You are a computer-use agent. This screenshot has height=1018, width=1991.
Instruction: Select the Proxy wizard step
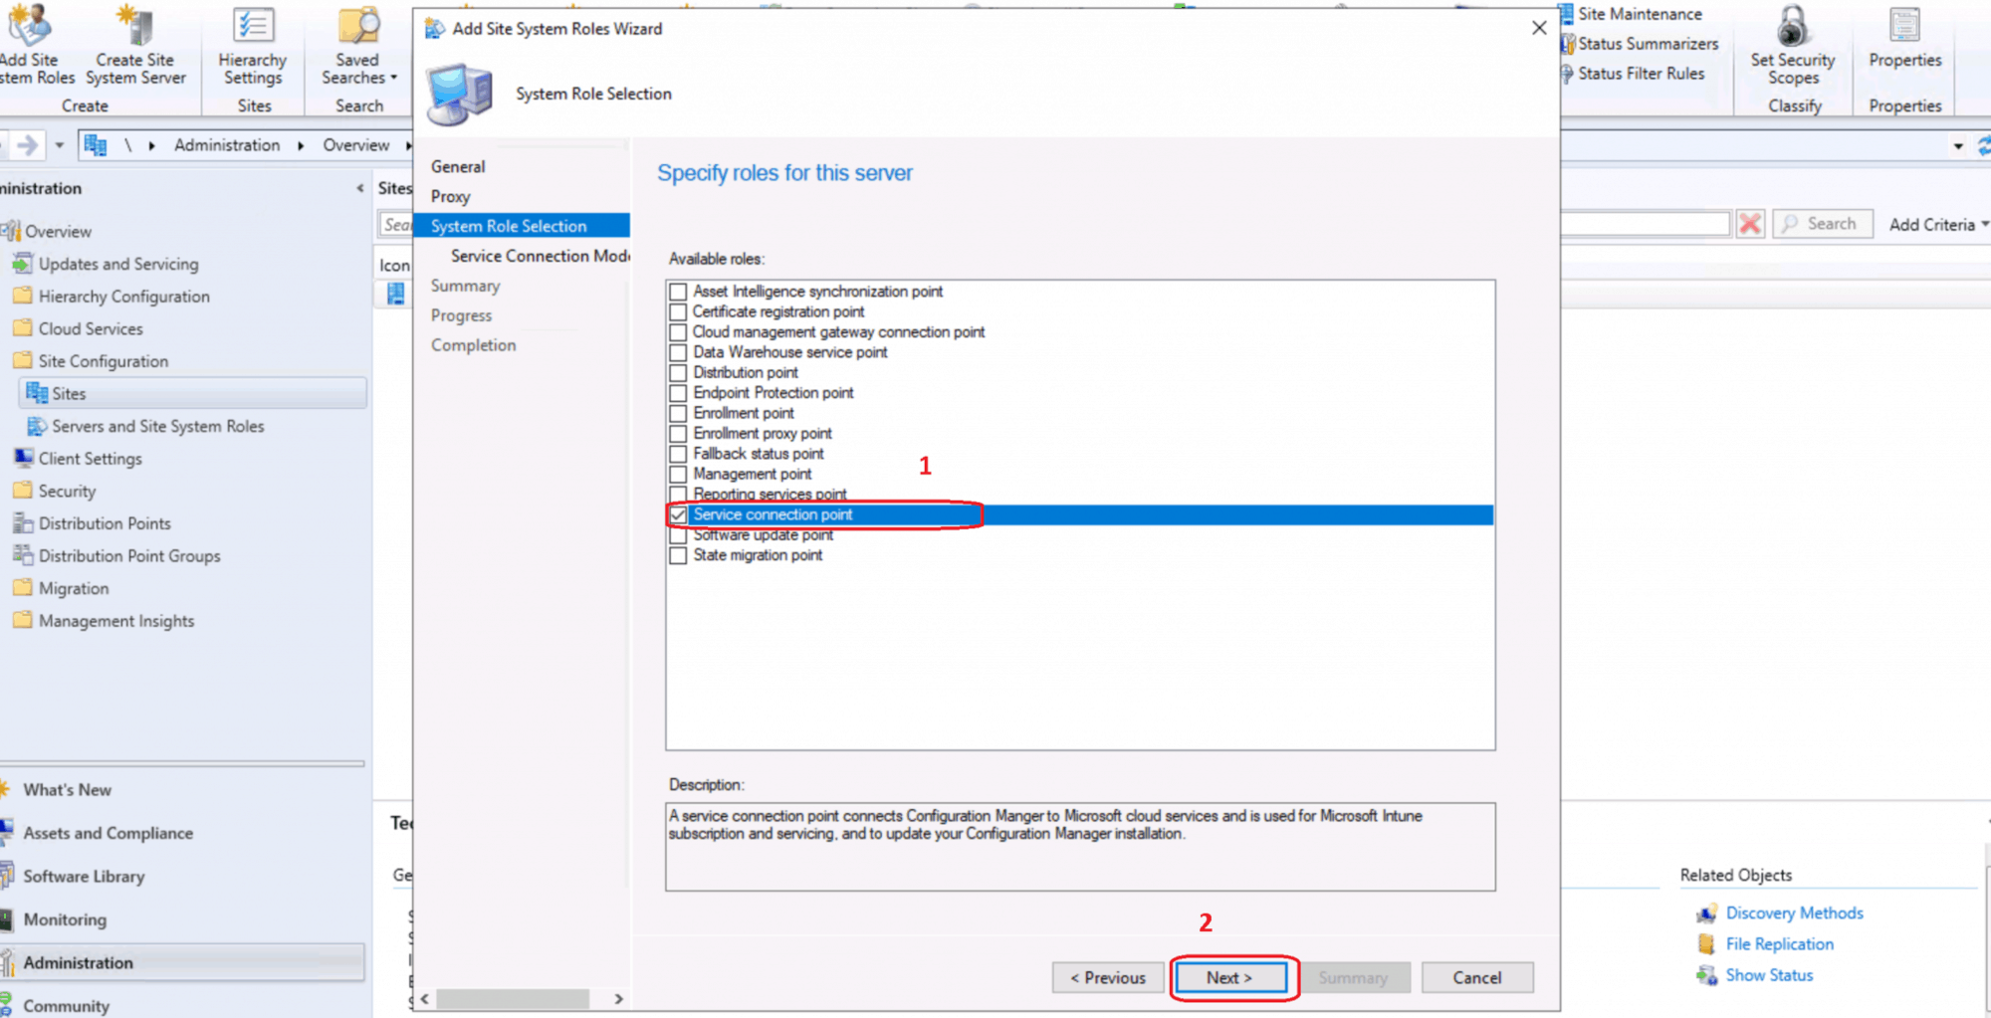450,196
